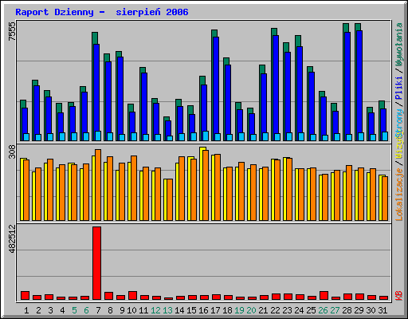Select the orange locations bar for day 7
408x319 pixels.
point(98,185)
